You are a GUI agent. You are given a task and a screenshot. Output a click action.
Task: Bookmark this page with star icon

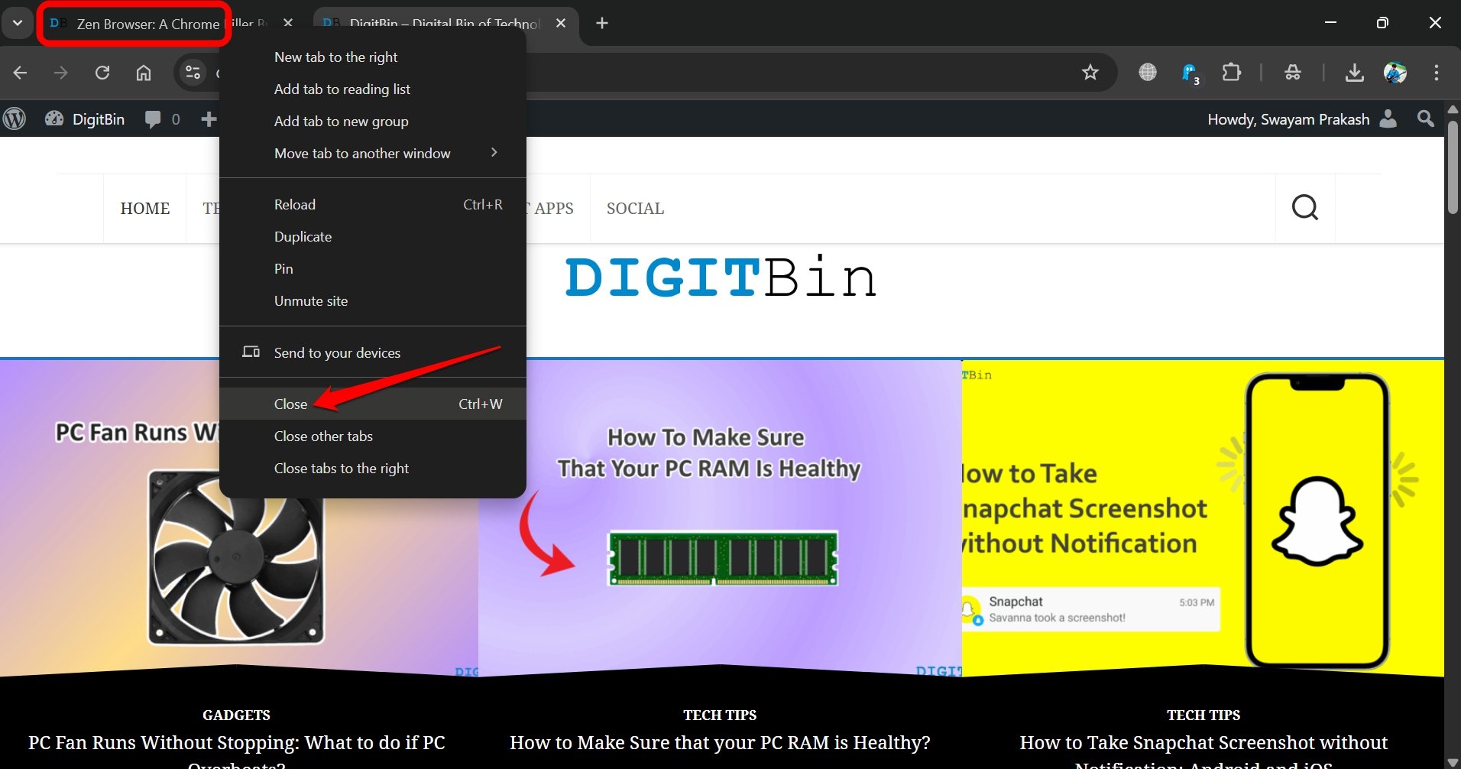point(1090,73)
